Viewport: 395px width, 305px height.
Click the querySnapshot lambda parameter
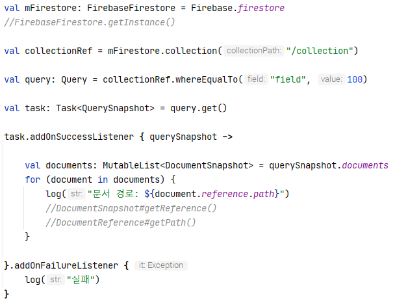(183, 137)
